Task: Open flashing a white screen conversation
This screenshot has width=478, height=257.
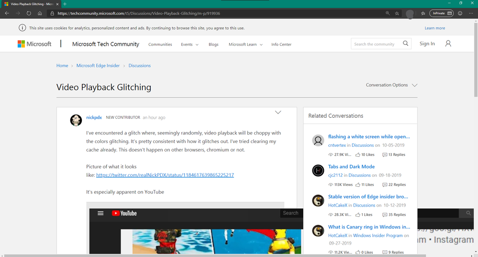Action: point(369,137)
